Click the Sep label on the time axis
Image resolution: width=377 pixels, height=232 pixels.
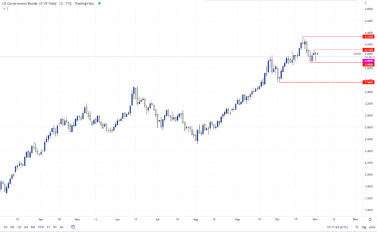coord(237,219)
